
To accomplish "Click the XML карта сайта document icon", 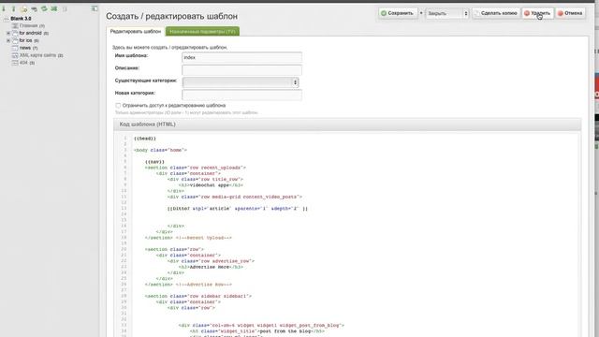I will [15, 55].
